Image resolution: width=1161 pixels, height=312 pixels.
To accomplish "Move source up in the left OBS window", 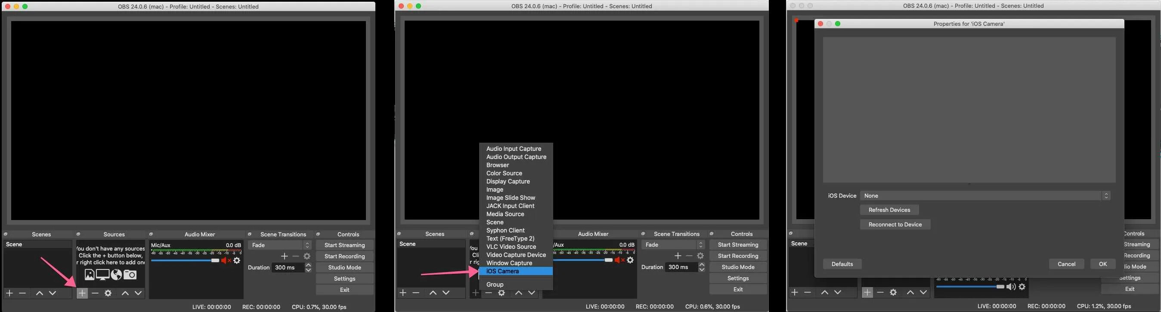I will click(125, 293).
